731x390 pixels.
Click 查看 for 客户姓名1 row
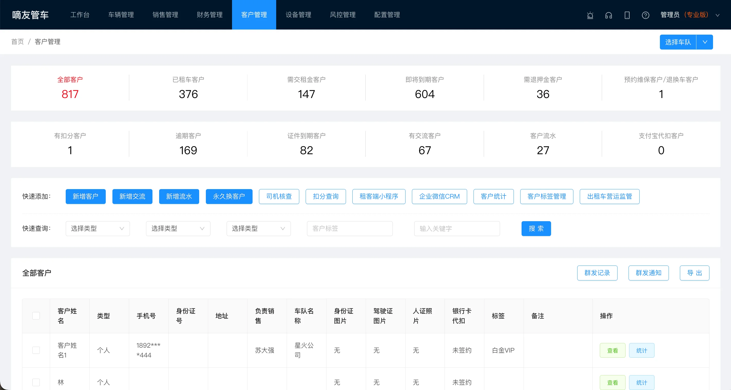[612, 350]
